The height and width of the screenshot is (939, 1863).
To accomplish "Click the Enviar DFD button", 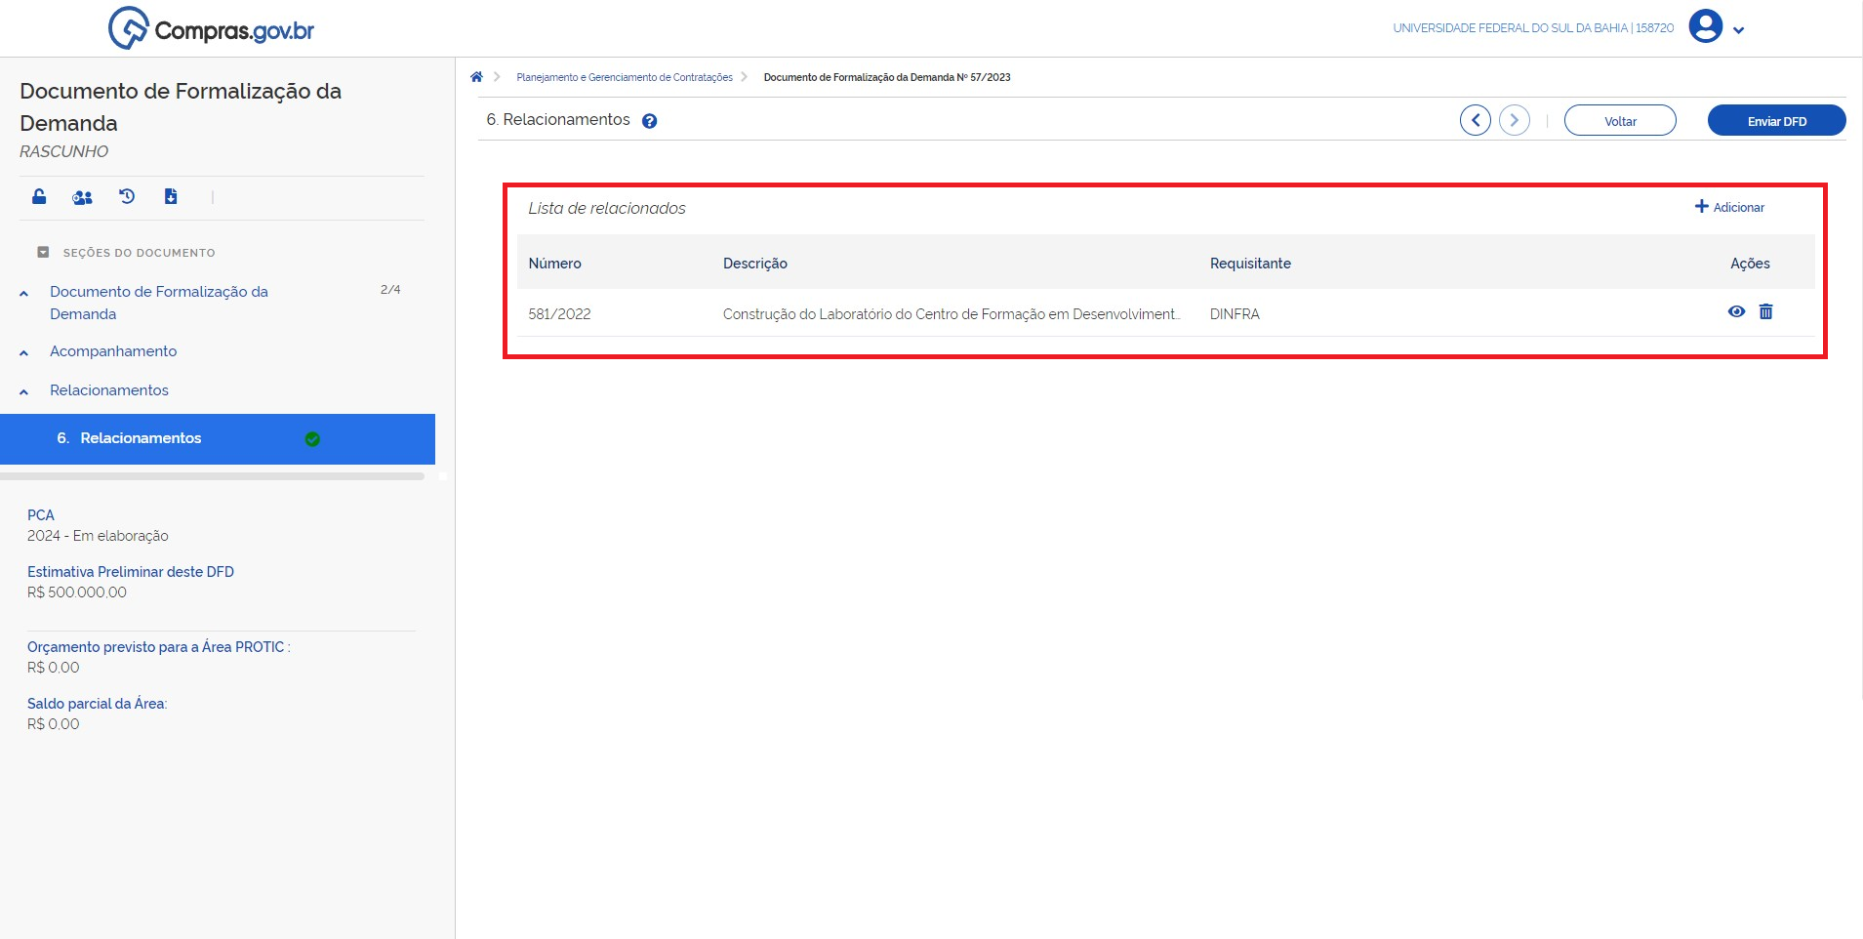I will pyautogui.click(x=1775, y=121).
